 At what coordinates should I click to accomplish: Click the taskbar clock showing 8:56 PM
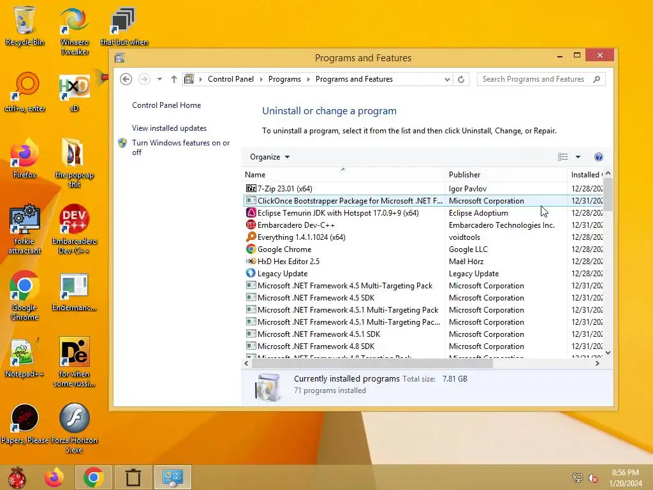[625, 478]
